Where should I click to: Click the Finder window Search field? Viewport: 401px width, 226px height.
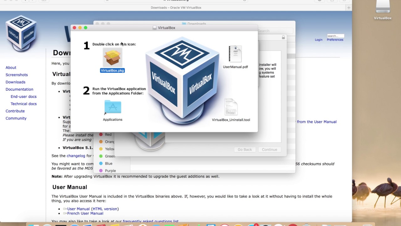pos(275,31)
